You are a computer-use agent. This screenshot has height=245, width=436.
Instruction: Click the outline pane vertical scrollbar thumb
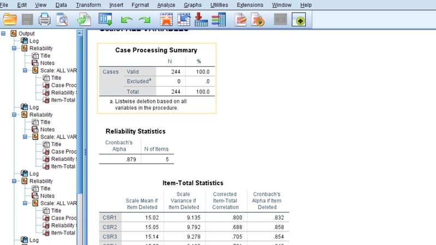coord(80,114)
